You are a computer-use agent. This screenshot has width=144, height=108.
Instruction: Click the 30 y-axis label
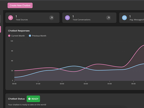(x=12, y=71)
